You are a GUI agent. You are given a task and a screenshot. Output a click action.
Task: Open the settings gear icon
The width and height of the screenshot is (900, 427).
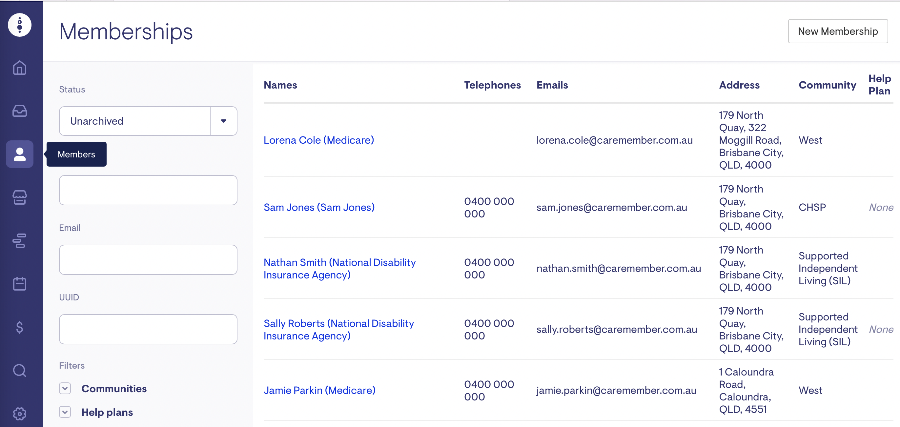coord(20,414)
